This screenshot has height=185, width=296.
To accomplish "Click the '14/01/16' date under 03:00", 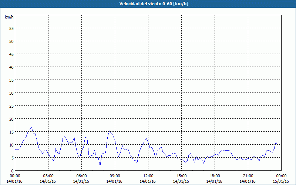I will point(48,181).
